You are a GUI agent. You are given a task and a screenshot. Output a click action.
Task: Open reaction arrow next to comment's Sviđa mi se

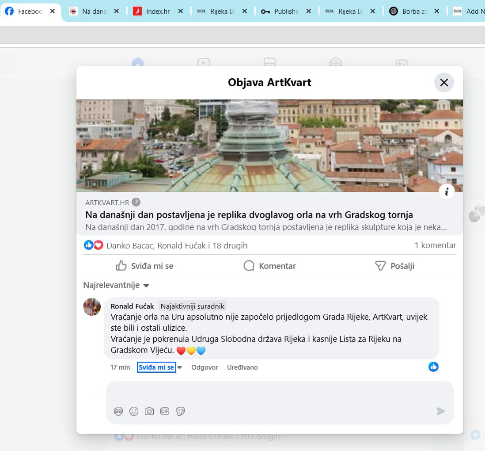pyautogui.click(x=180, y=367)
